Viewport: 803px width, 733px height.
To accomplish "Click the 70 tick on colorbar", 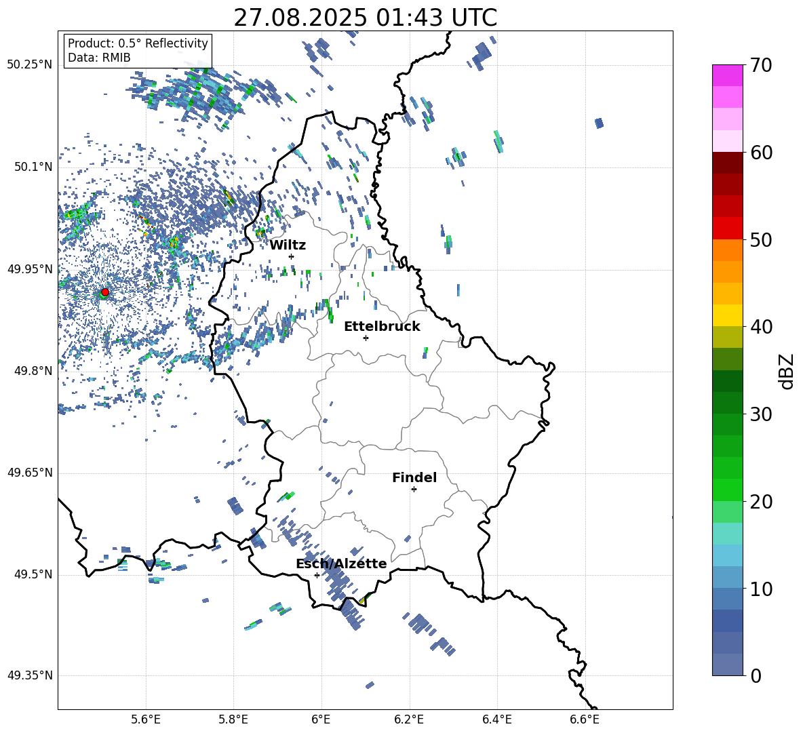I will coord(761,66).
